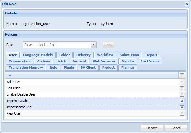
Task: Check the View User permission box
Action: tap(182, 113)
